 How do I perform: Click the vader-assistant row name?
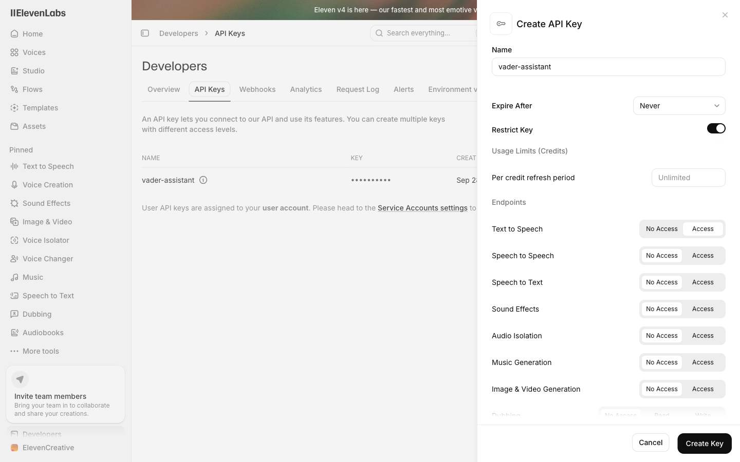[168, 180]
